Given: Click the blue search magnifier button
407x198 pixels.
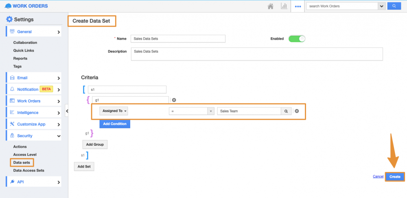Looking at the screenshot, I should point(394,6).
